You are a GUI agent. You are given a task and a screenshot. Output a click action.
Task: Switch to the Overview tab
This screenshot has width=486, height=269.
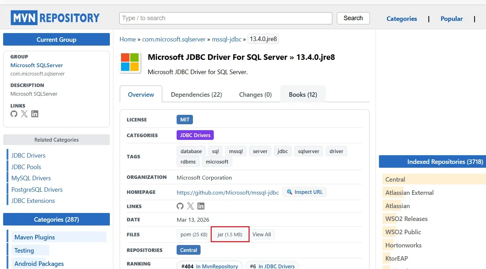tap(141, 94)
